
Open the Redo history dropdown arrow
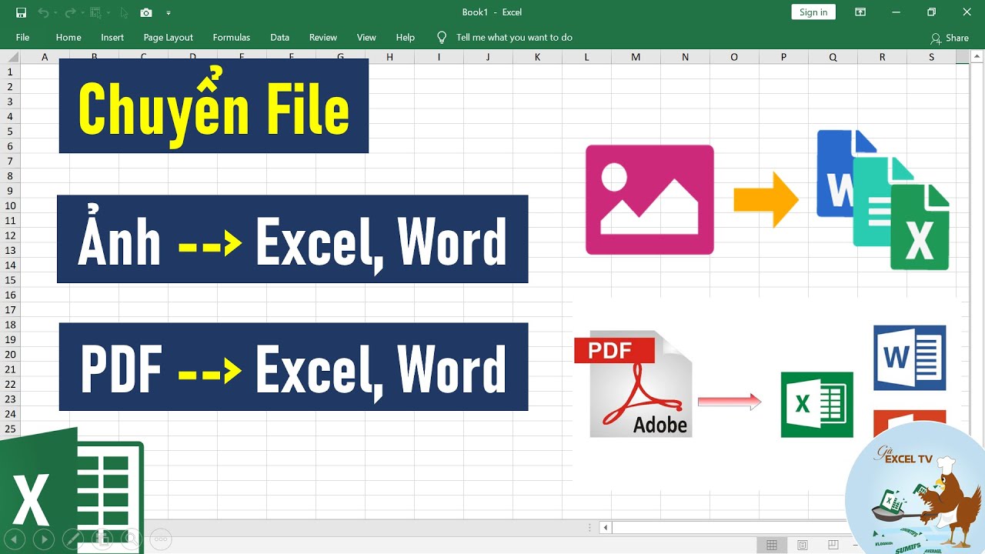point(82,13)
